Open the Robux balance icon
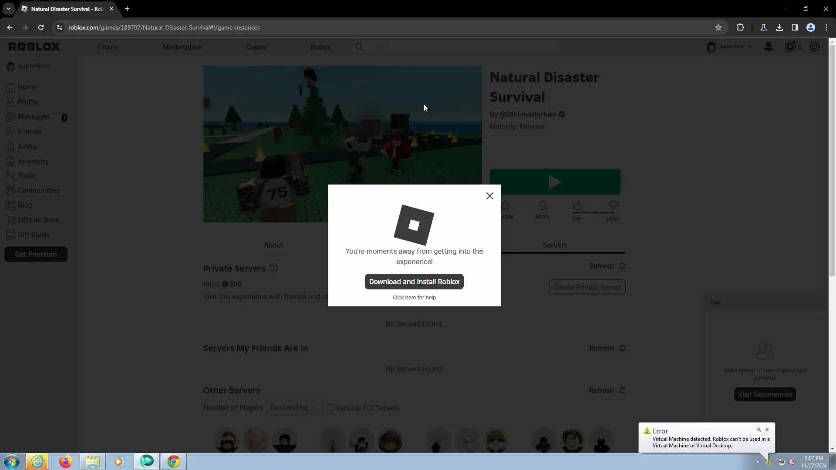836x470 pixels. (x=790, y=47)
